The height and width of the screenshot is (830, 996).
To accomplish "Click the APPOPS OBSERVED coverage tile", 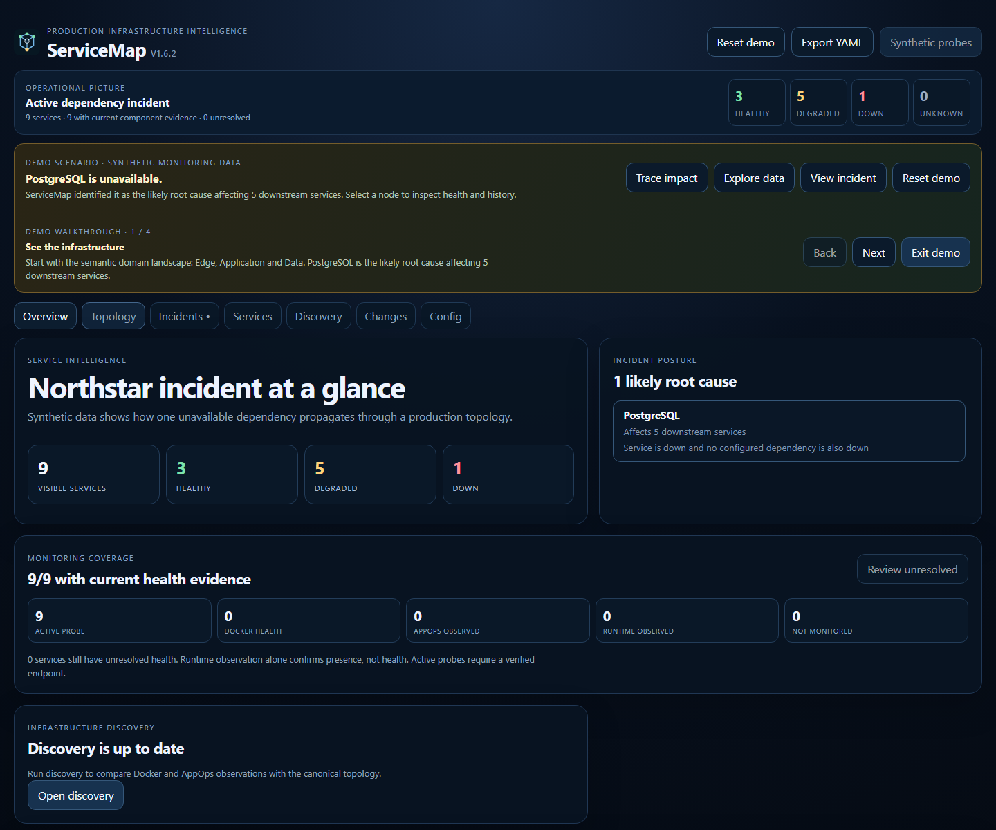I will click(x=498, y=620).
